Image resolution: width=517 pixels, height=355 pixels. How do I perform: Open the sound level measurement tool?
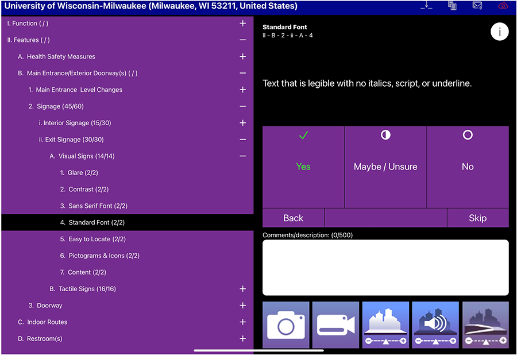point(435,325)
